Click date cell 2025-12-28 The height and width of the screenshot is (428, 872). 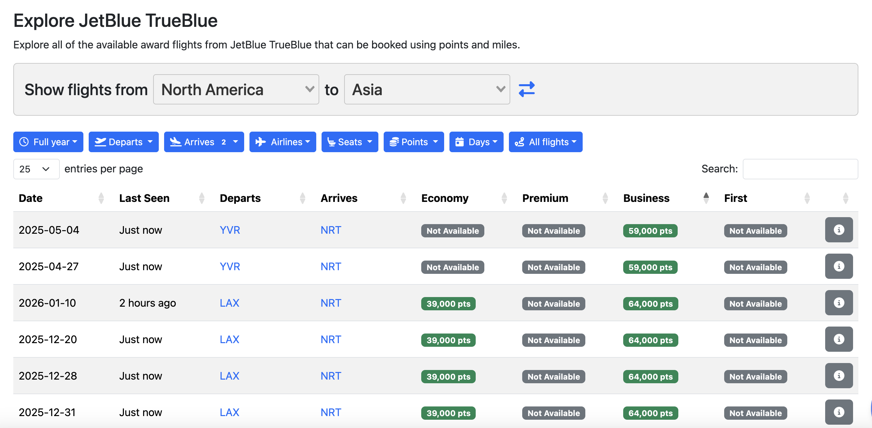coord(48,376)
